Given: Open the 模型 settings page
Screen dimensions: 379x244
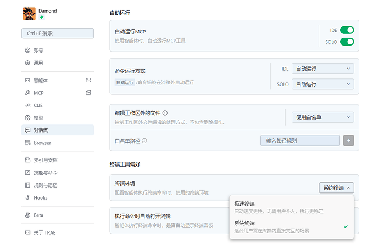Looking at the screenshot, I should click(58, 118).
